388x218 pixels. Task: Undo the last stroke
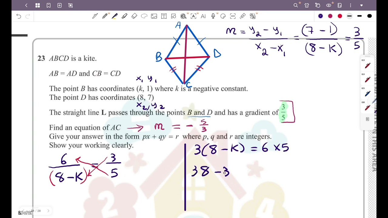(19, 16)
